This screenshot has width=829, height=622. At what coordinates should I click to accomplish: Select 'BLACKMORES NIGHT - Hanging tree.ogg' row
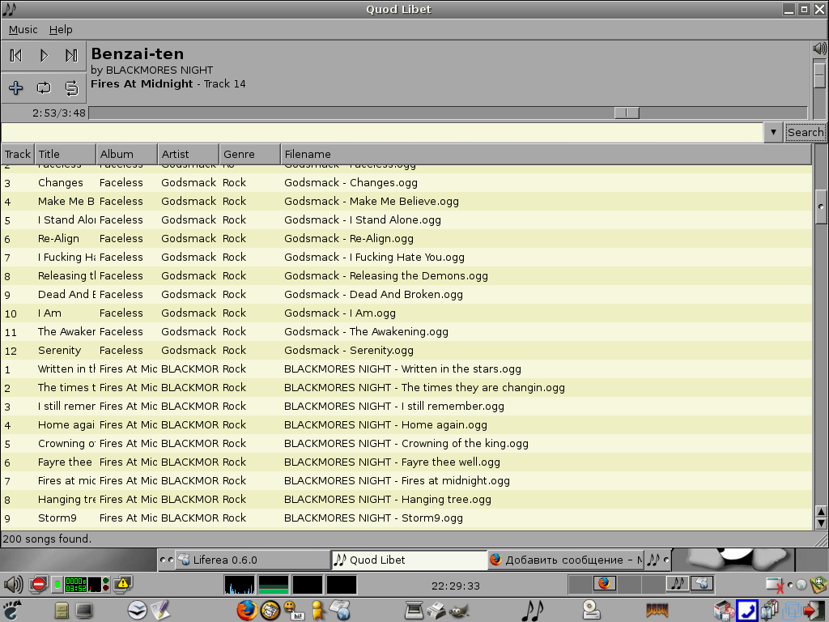tap(406, 499)
